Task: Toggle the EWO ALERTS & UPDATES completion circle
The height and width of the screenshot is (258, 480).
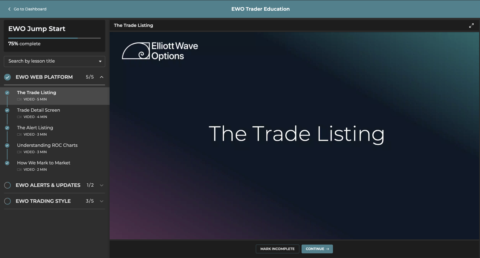Action: click(7, 185)
